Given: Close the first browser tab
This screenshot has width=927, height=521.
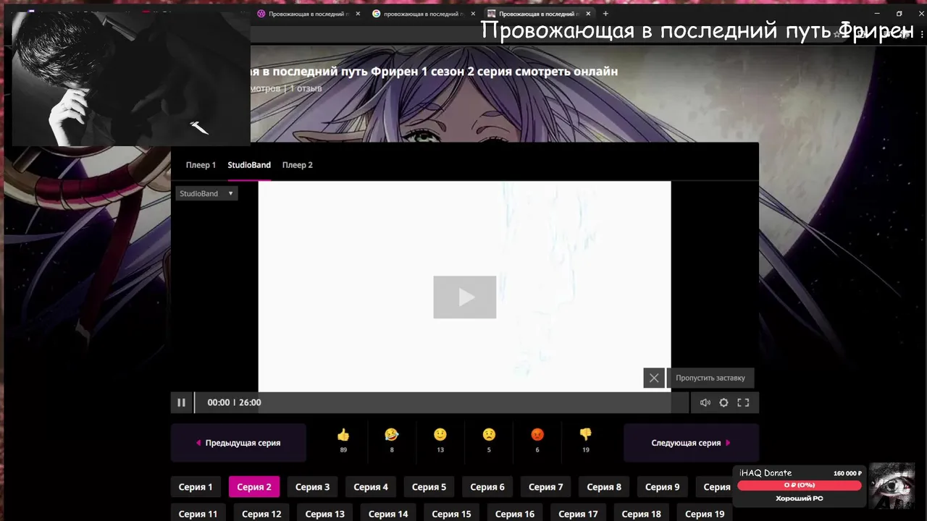Looking at the screenshot, I should tap(358, 14).
